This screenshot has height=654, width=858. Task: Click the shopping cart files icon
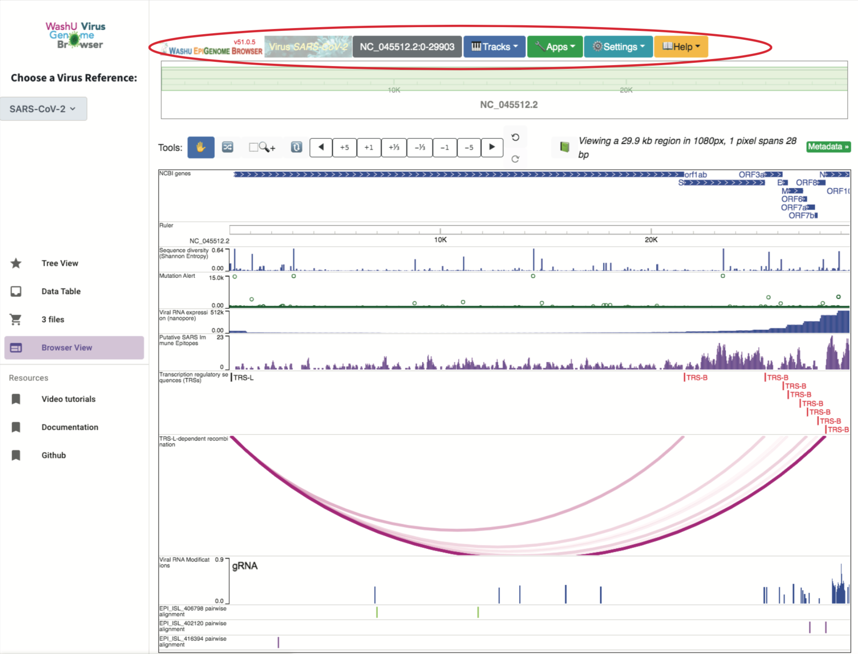(x=16, y=319)
